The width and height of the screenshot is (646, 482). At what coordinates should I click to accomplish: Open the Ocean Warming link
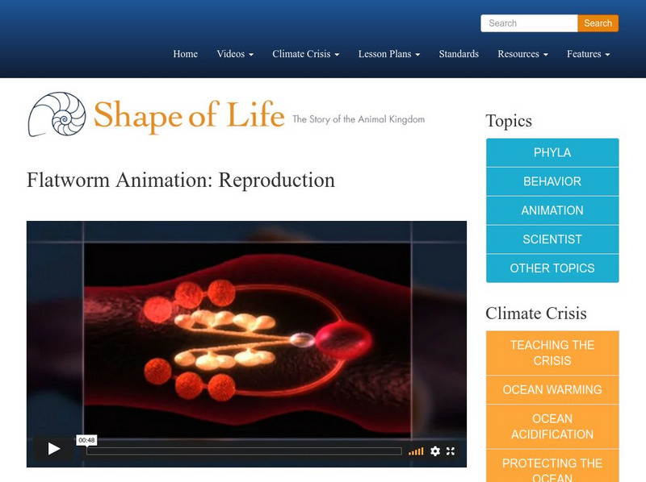(x=552, y=389)
